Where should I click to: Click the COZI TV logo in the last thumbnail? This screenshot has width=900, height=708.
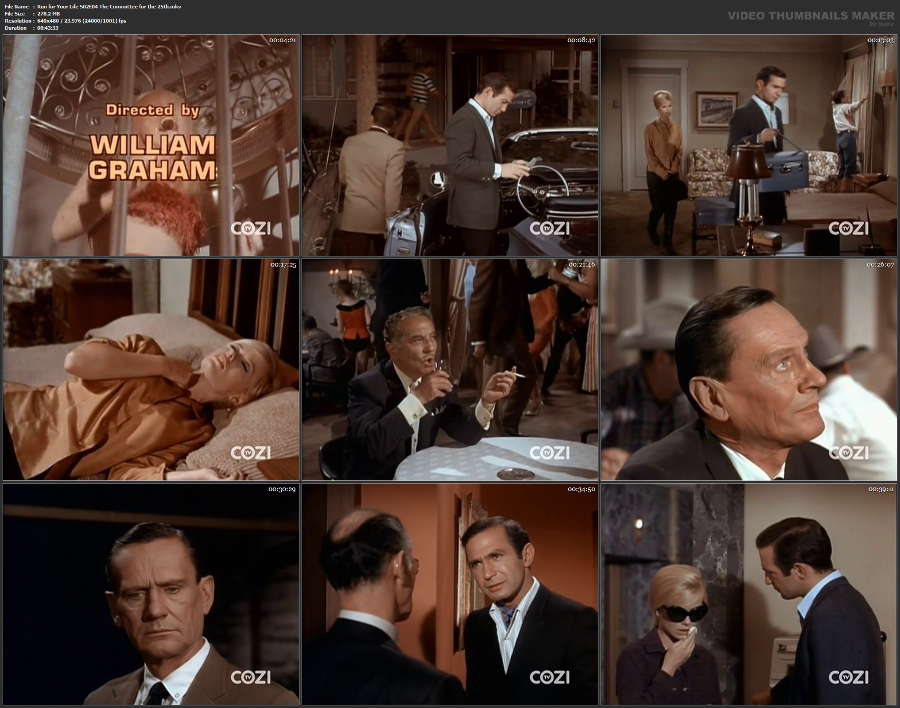848,677
